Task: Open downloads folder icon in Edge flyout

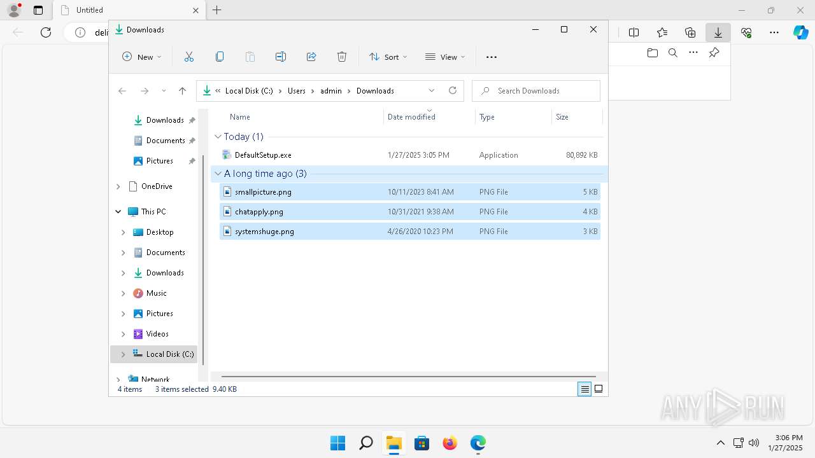Action: pos(652,53)
